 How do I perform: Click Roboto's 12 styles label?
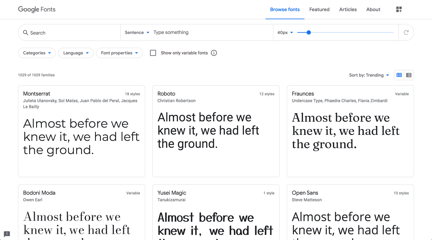267,94
